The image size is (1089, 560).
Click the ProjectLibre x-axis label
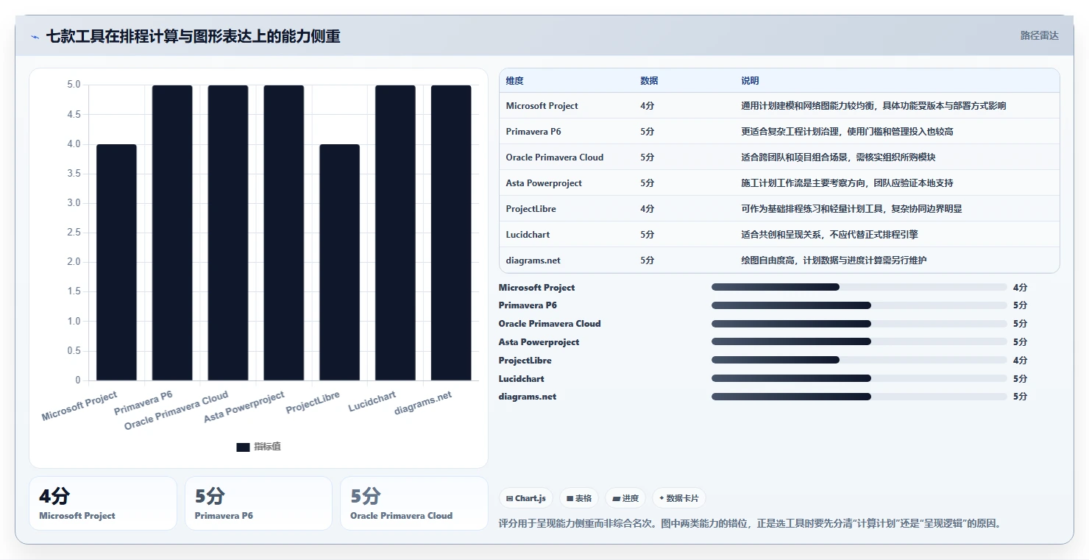313,402
